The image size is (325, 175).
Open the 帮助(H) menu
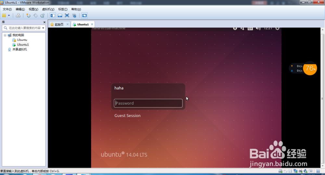(x=76, y=9)
